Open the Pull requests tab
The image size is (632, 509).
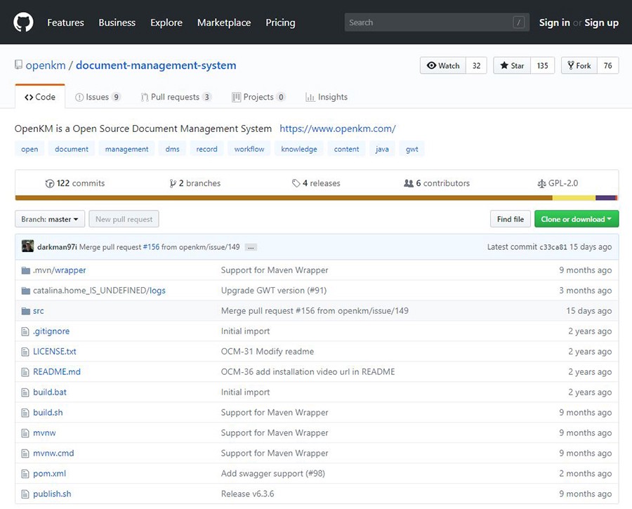[x=176, y=98]
